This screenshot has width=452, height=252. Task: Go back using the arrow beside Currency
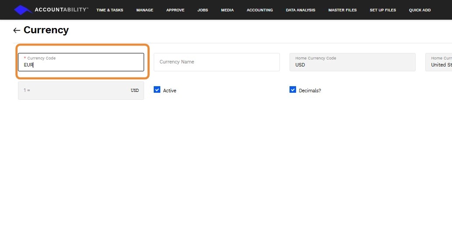click(x=17, y=30)
